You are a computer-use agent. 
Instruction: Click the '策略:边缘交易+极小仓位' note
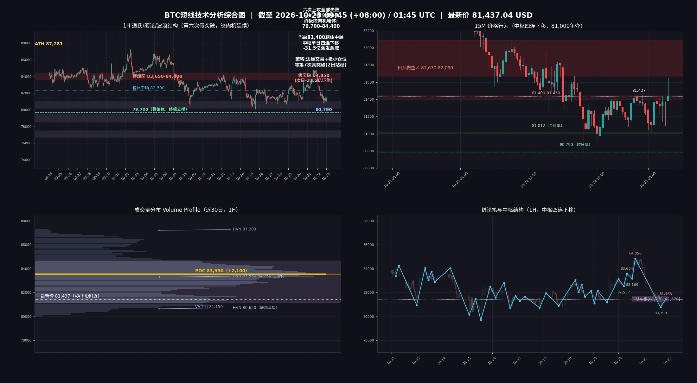pos(321,59)
